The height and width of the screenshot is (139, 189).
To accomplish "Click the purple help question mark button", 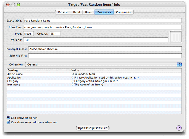I will pyautogui.click(x=179, y=128).
